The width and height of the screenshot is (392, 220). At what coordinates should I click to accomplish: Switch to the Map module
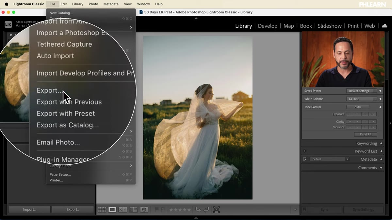click(x=288, y=26)
